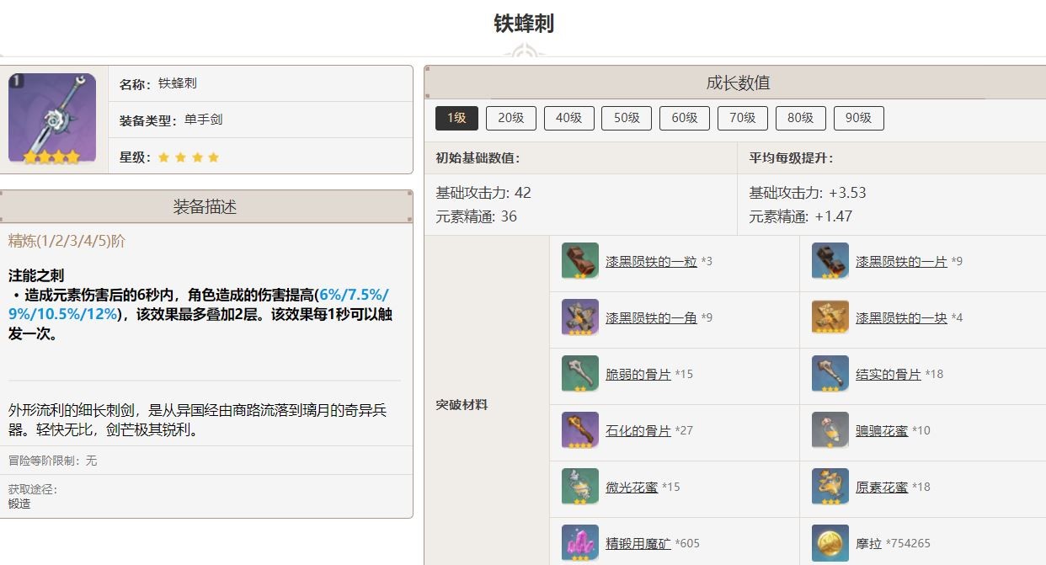This screenshot has width=1046, height=565.
Task: Open the 脆弱的骨片 link
Action: tap(638, 375)
